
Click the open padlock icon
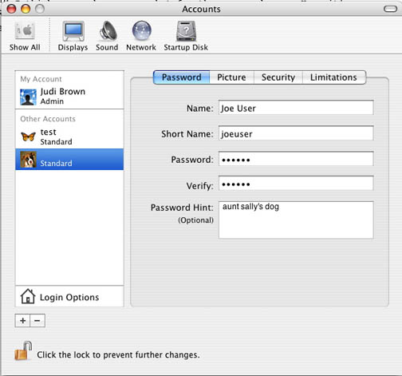point(23,350)
